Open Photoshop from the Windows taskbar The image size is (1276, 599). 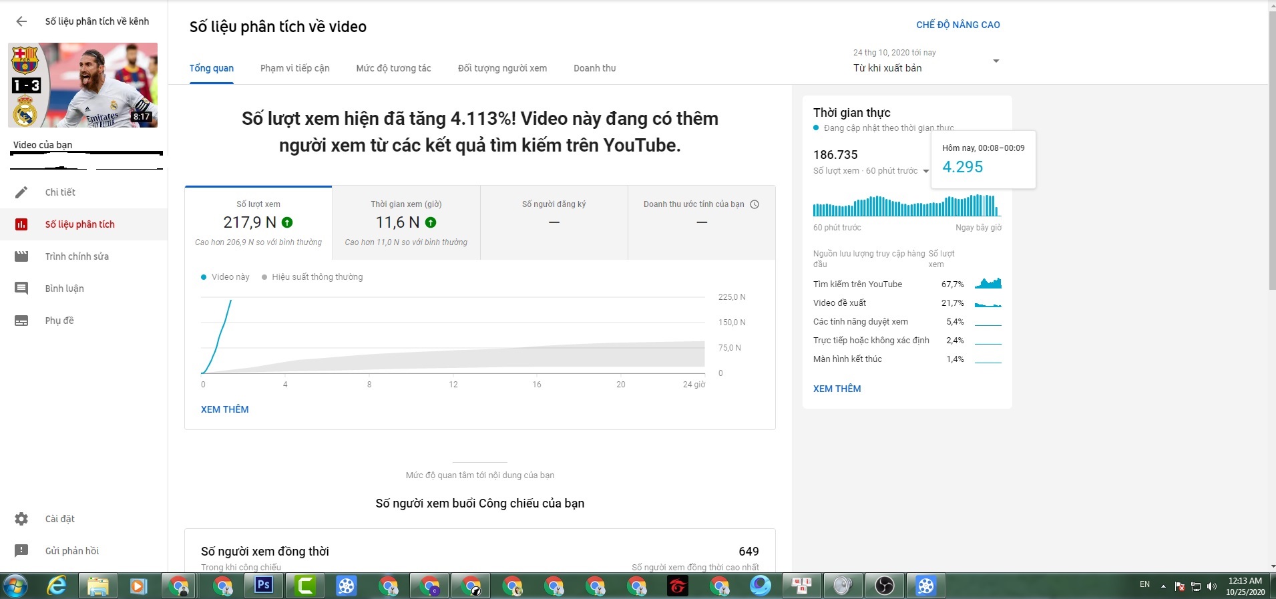pyautogui.click(x=264, y=586)
